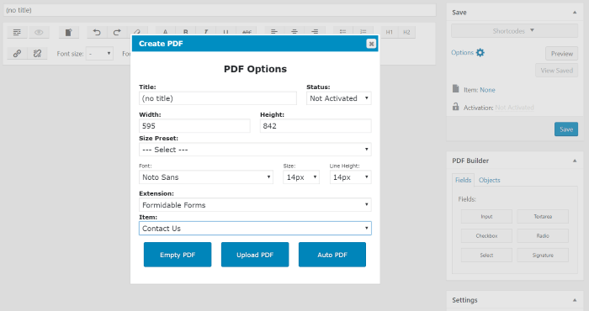The width and height of the screenshot is (589, 311).
Task: Apply Heading 2 with H2 button
Action: coord(406,32)
